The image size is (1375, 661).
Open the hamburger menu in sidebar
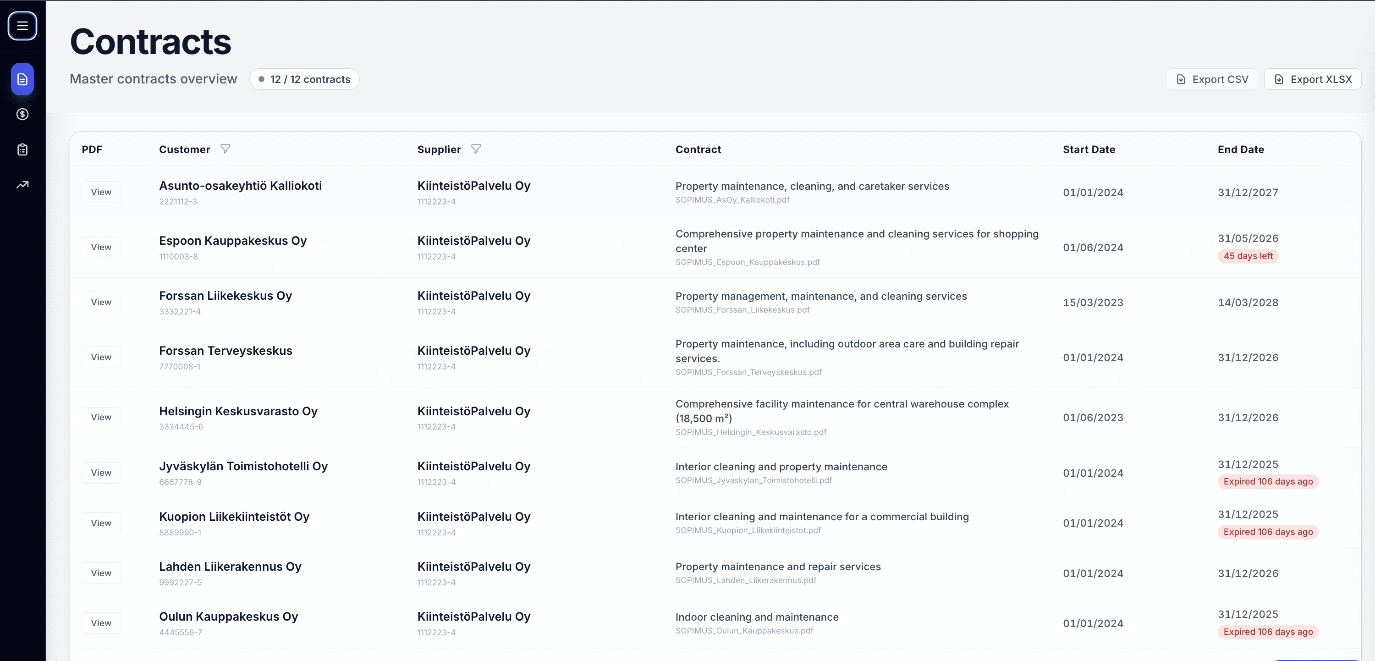tap(22, 26)
